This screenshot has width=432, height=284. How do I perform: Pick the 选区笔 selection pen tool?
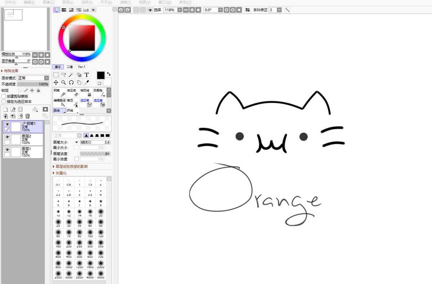click(86, 102)
